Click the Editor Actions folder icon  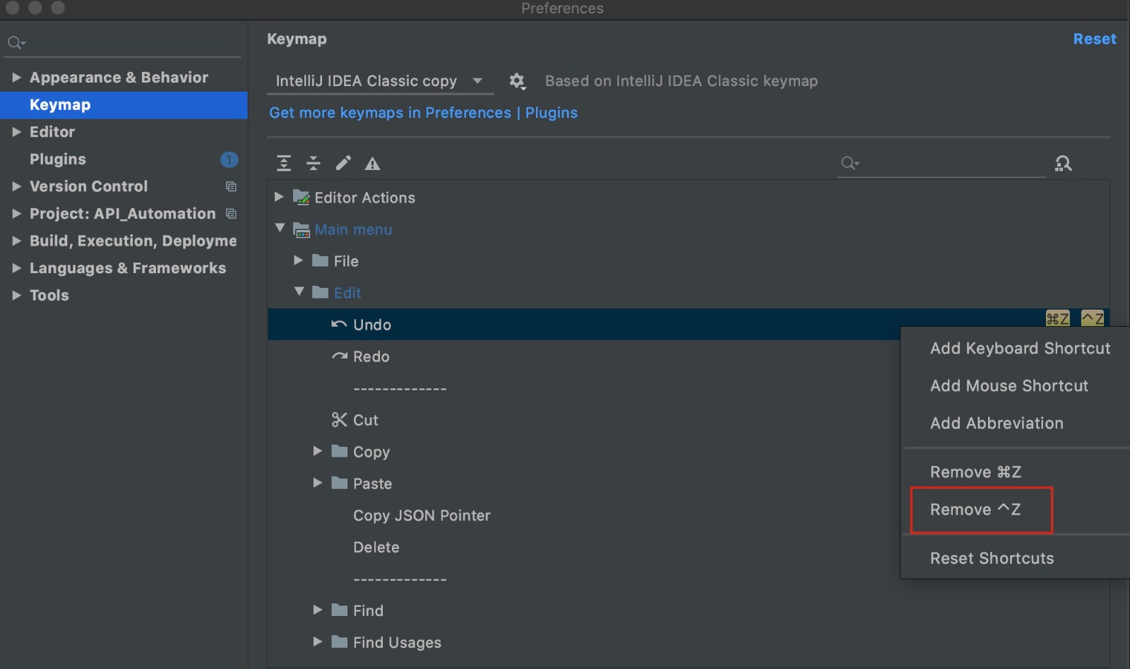point(302,197)
